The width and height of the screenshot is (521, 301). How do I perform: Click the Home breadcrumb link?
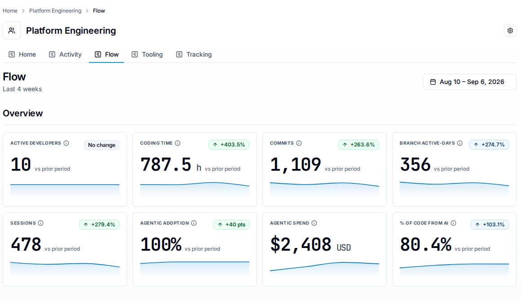10,11
